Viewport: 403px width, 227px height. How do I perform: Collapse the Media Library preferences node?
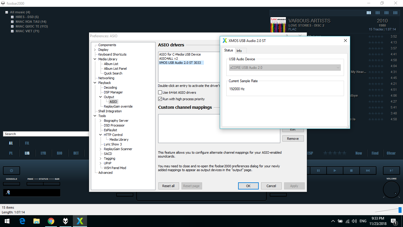95,59
